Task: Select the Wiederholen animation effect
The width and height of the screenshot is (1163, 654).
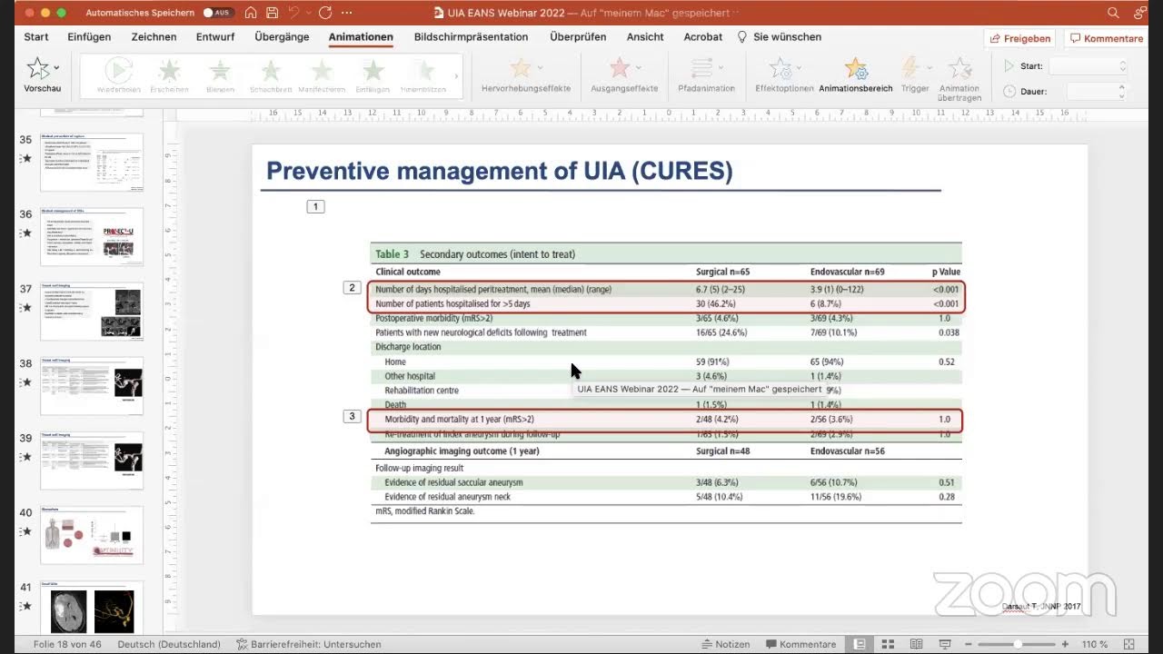Action: (118, 75)
